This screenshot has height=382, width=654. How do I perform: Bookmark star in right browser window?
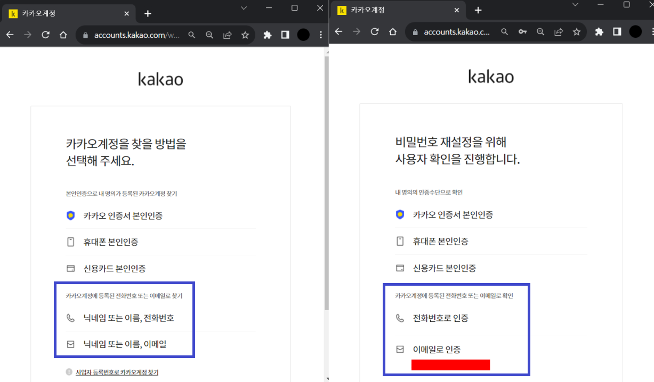tap(576, 32)
